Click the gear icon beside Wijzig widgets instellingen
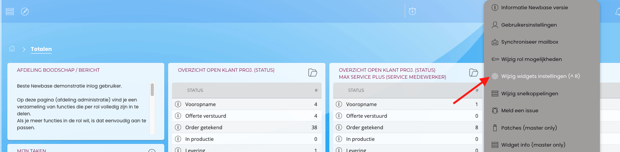The image size is (620, 152). (495, 76)
